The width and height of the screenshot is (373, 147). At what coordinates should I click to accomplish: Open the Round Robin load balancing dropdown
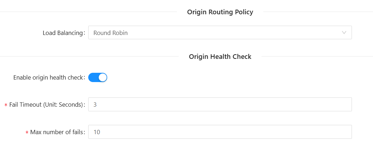click(220, 32)
